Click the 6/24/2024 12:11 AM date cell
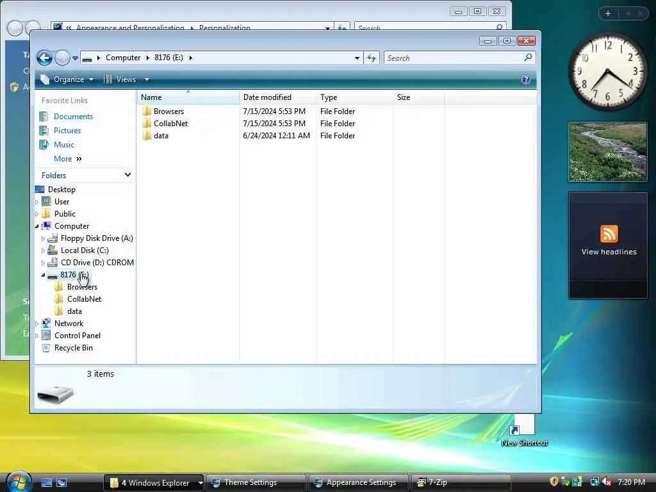Screen dimensions: 656x492 click(x=277, y=136)
